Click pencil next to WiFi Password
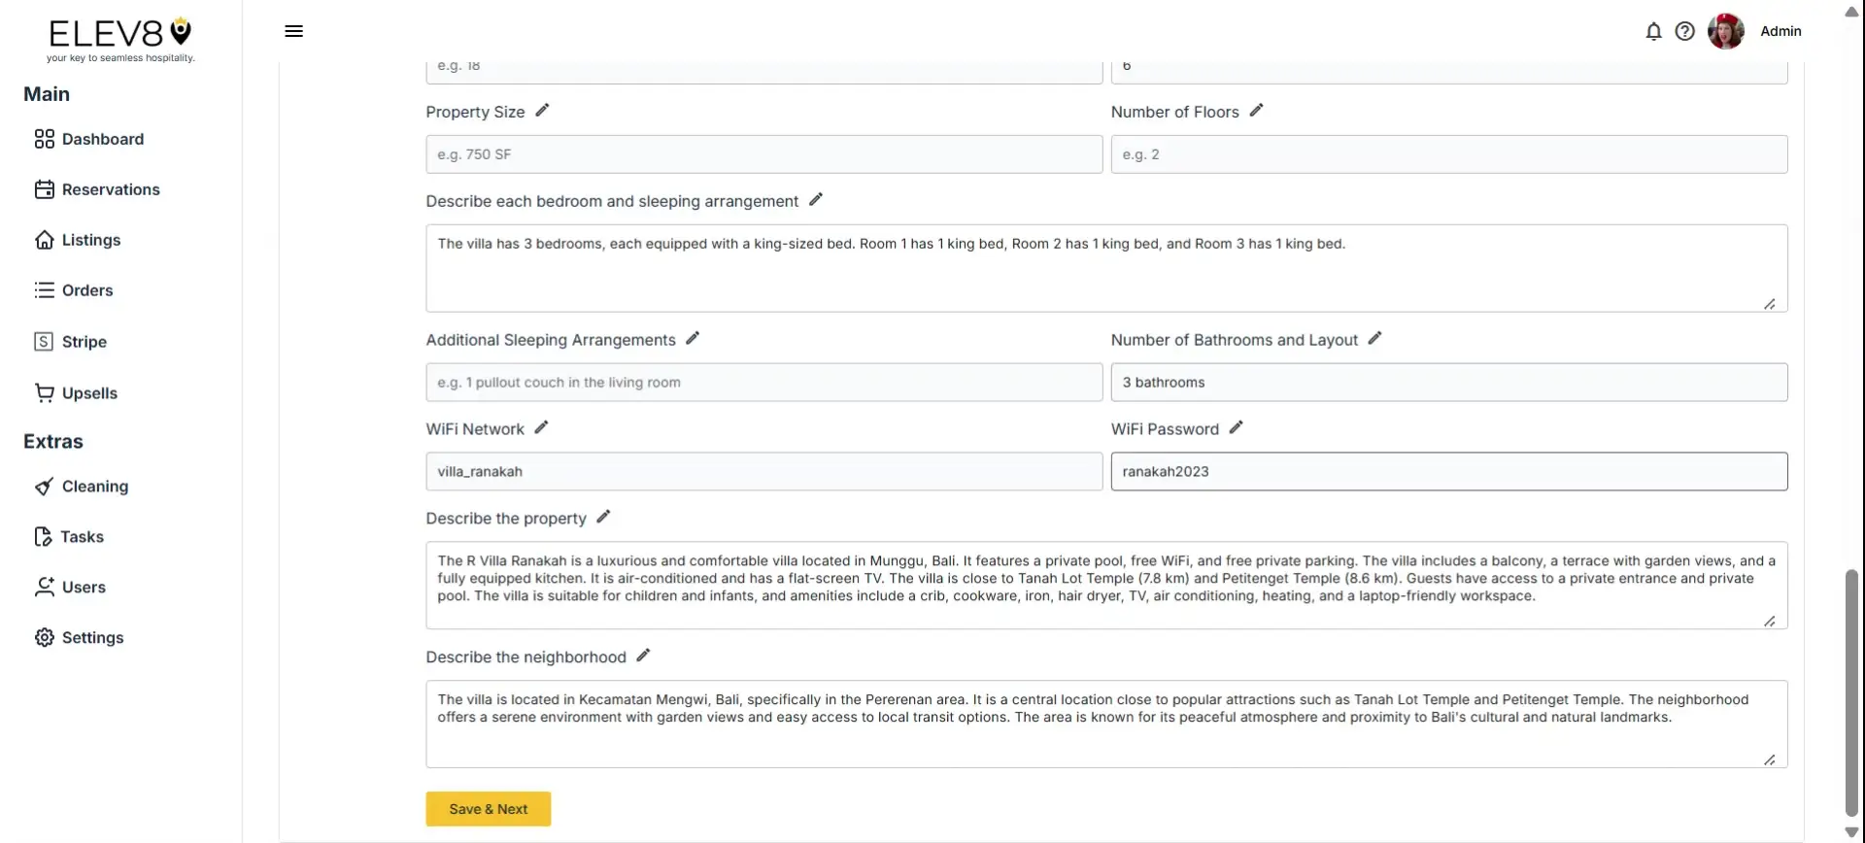This screenshot has height=843, width=1865. click(x=1236, y=427)
